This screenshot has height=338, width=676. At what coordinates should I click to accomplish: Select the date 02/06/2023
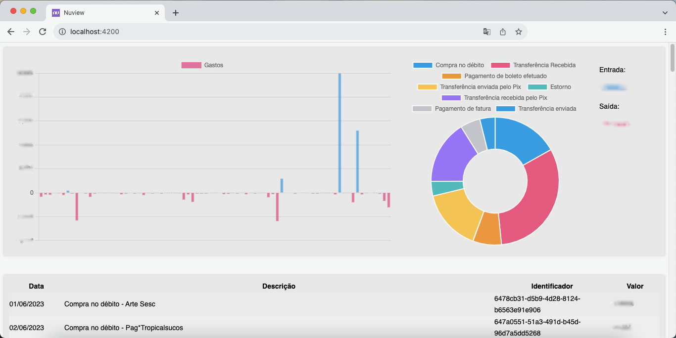(27, 328)
